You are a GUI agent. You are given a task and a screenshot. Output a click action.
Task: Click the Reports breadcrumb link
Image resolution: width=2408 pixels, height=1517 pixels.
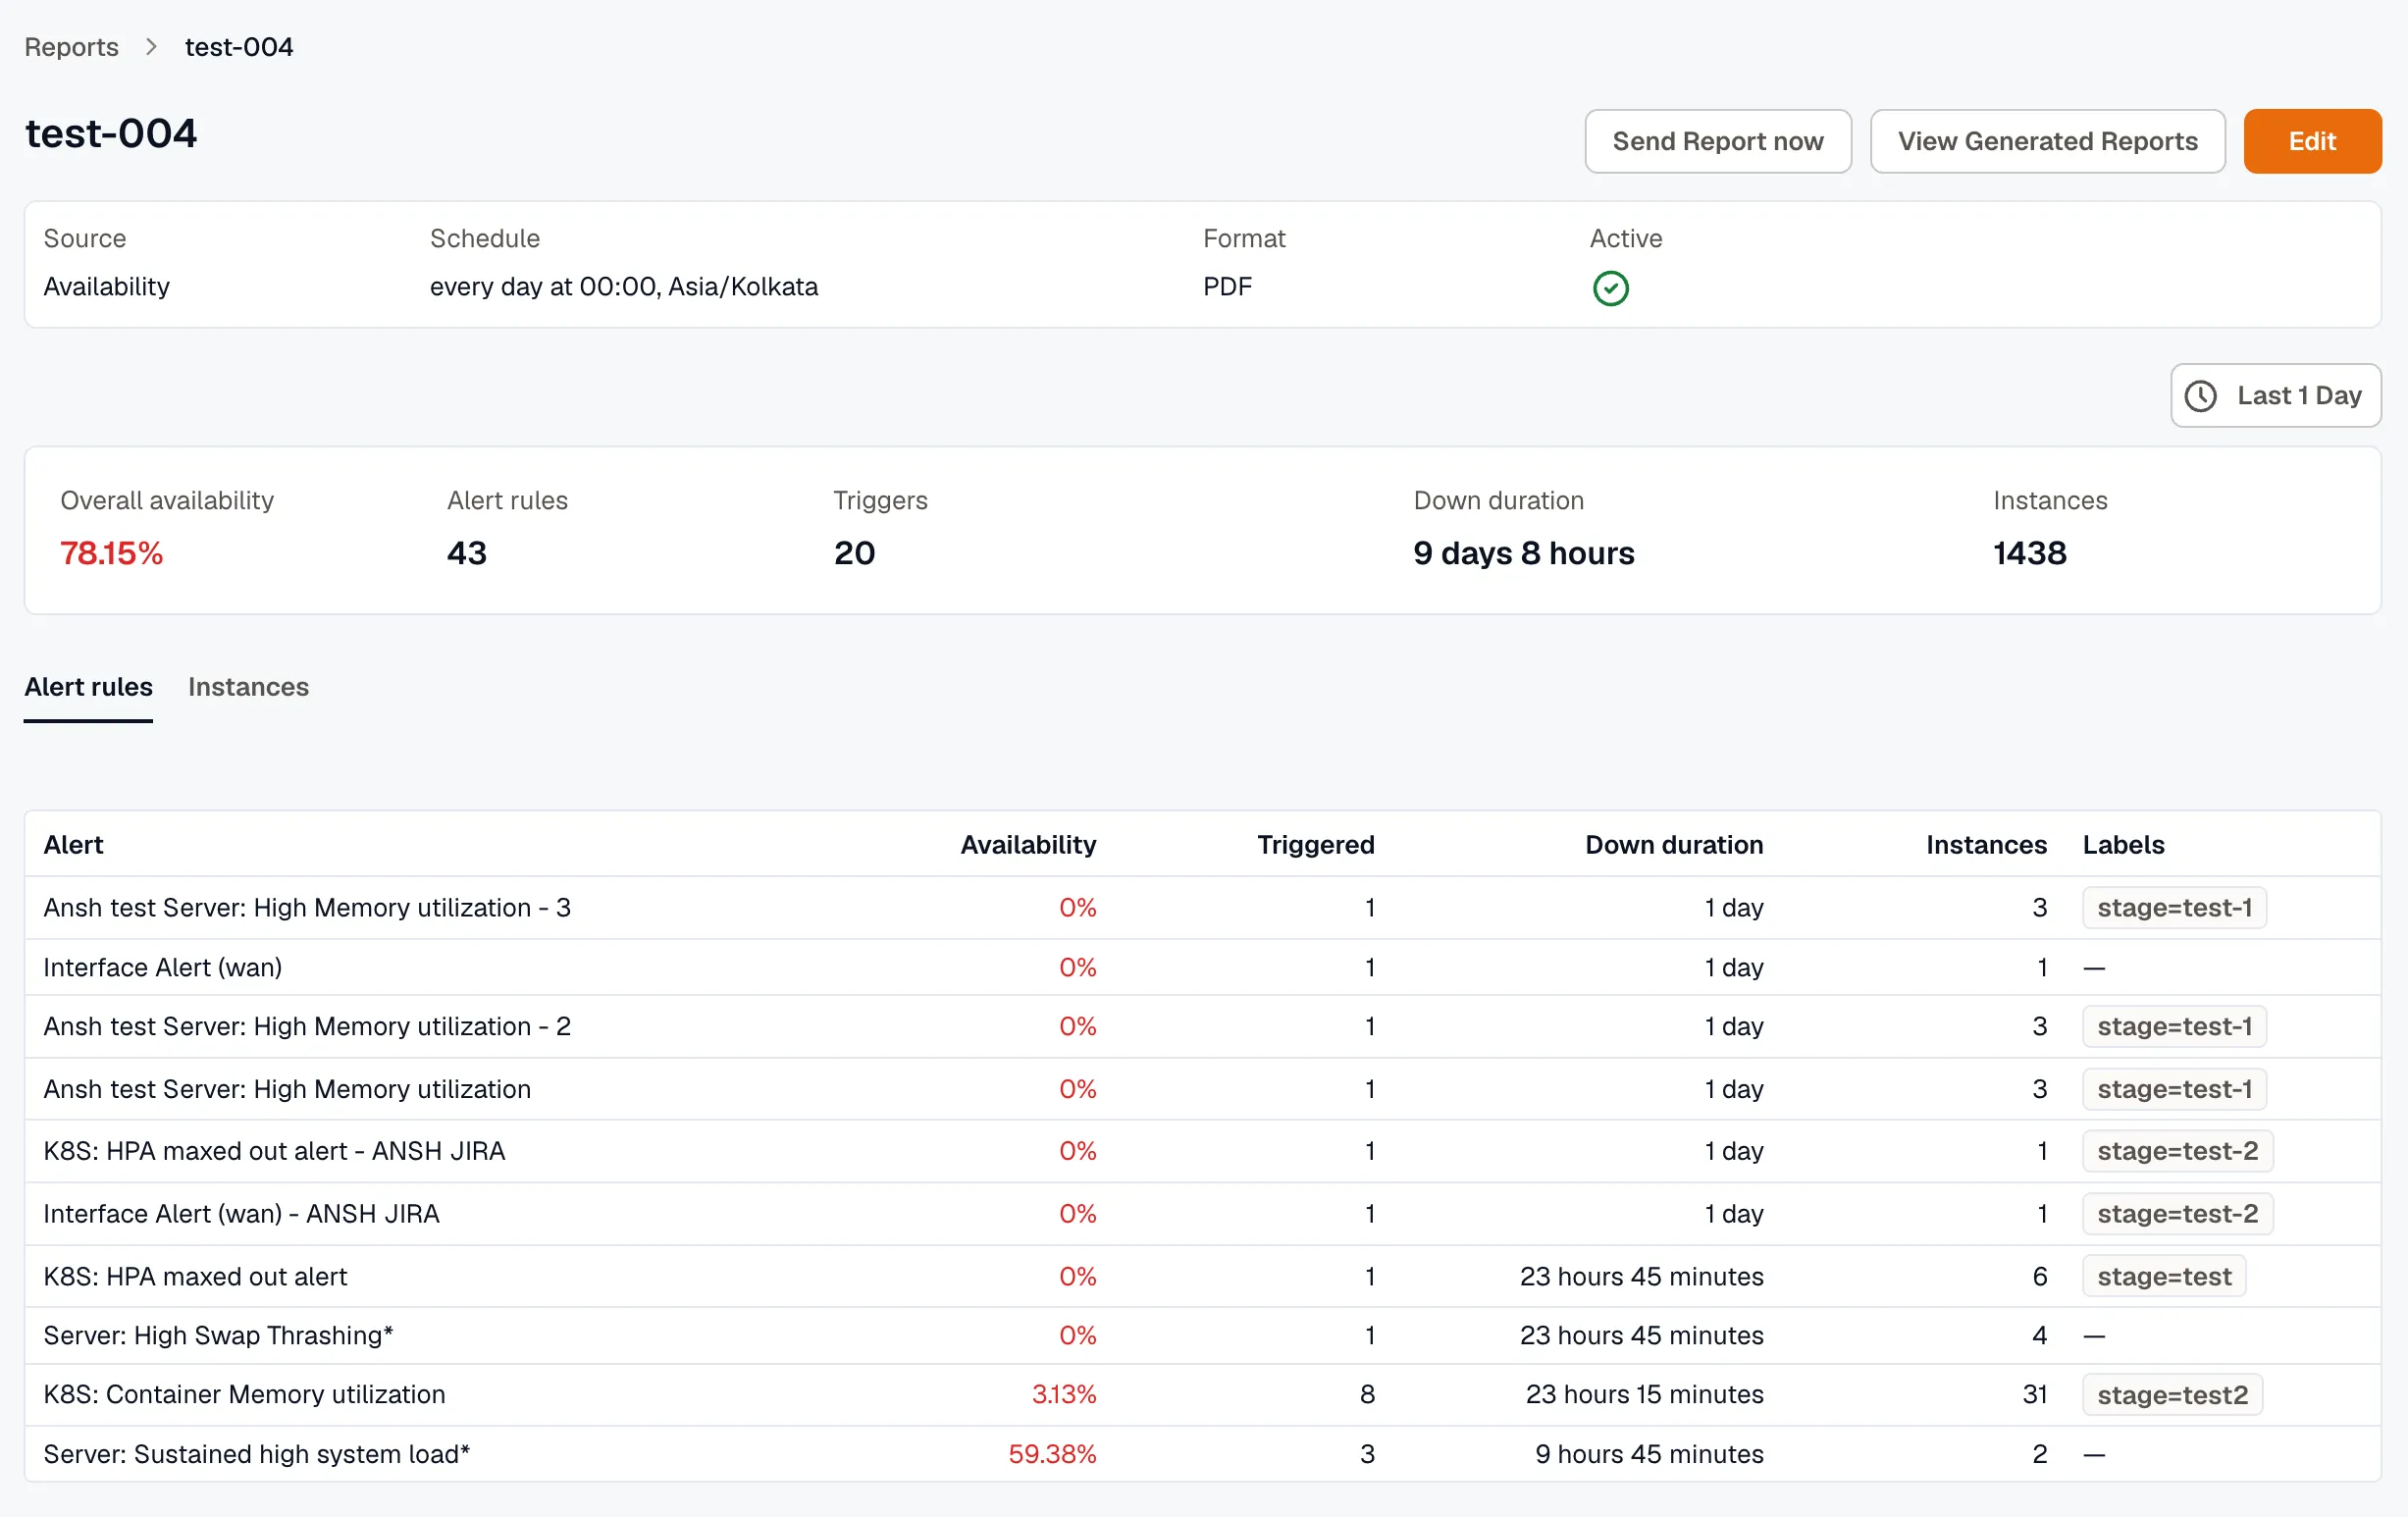(71, 47)
